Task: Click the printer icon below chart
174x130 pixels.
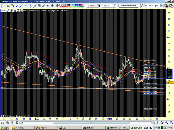Action: (7, 123)
